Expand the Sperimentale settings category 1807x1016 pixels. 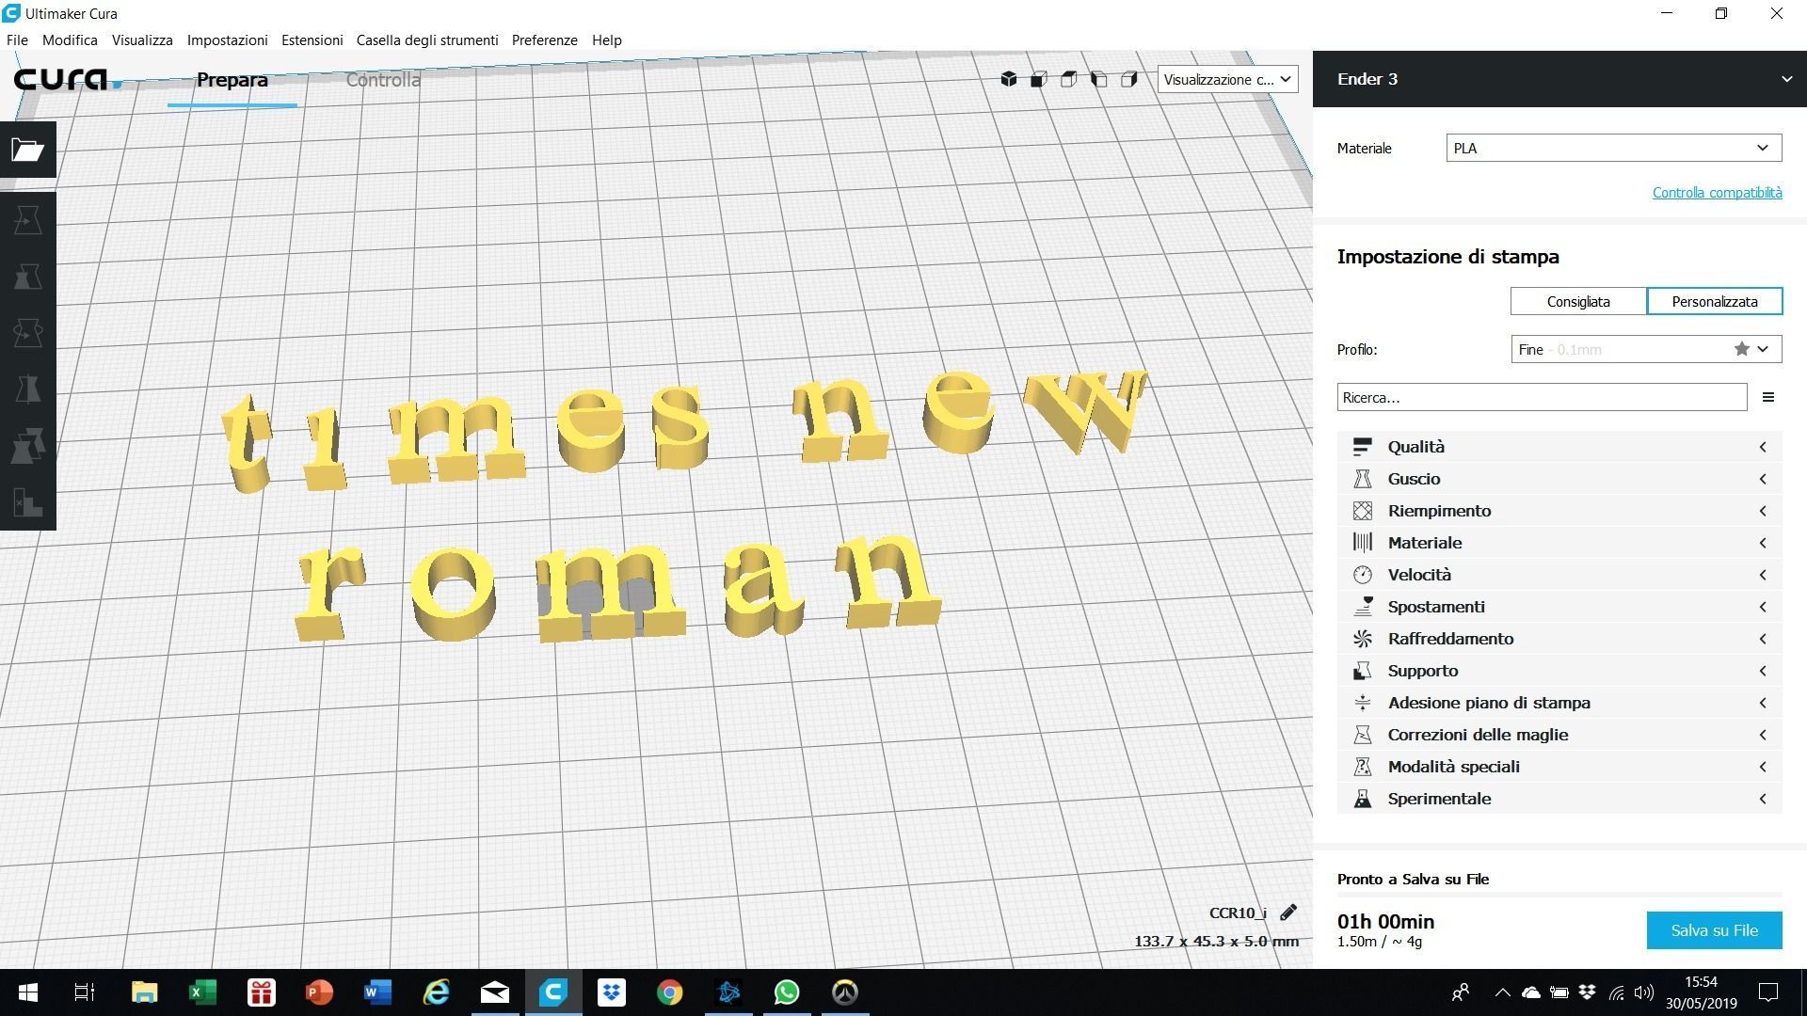(x=1559, y=799)
